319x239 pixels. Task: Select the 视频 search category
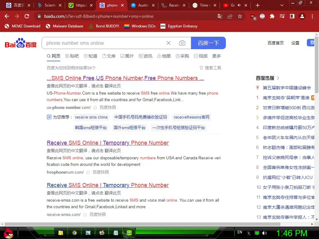(x=201, y=56)
